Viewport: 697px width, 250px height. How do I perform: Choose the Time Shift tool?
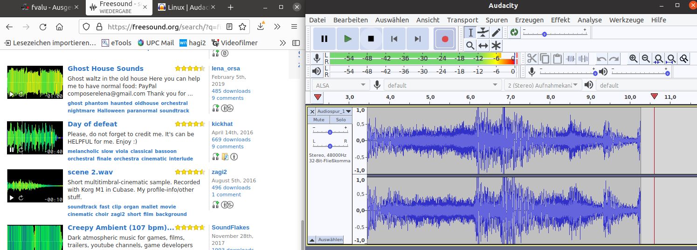pyautogui.click(x=483, y=45)
